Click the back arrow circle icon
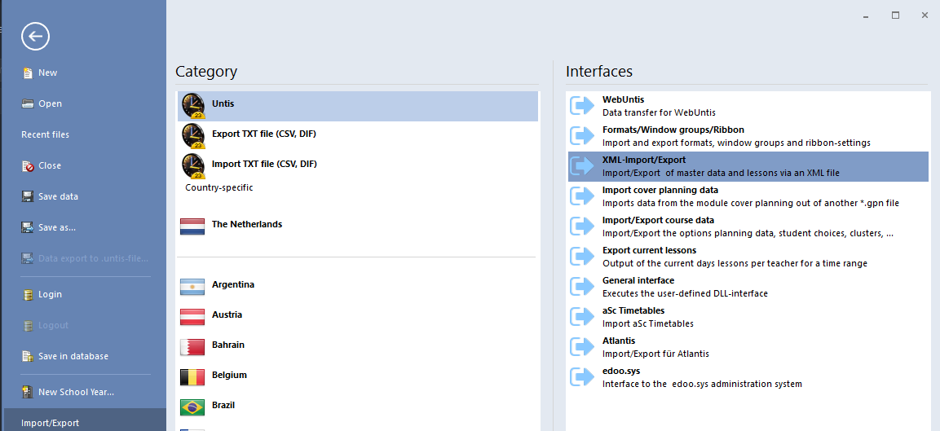 point(35,37)
